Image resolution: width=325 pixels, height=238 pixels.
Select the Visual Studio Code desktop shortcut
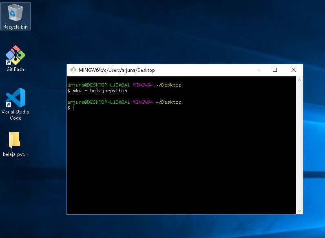click(15, 104)
